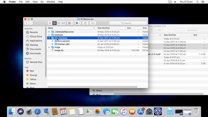Expand the theriser_x64 subfolder triangle
The height and width of the screenshot is (117, 208).
53,44
